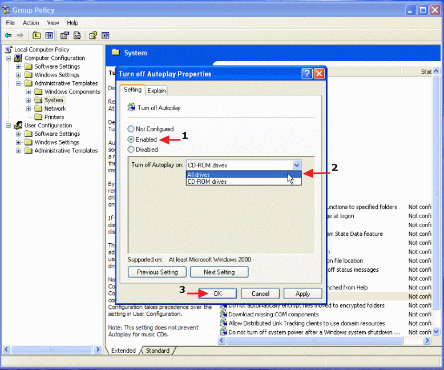
Task: Click the Local Computer Policy root icon
Action: (x=9, y=50)
